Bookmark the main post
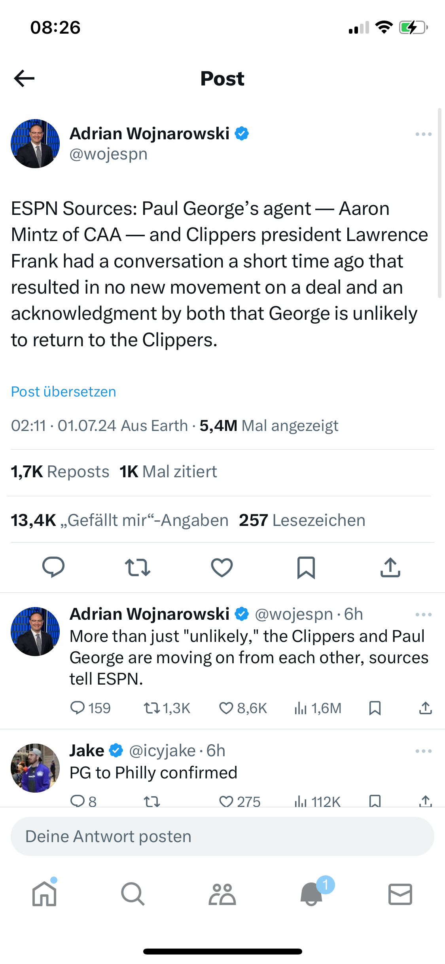 [x=306, y=567]
